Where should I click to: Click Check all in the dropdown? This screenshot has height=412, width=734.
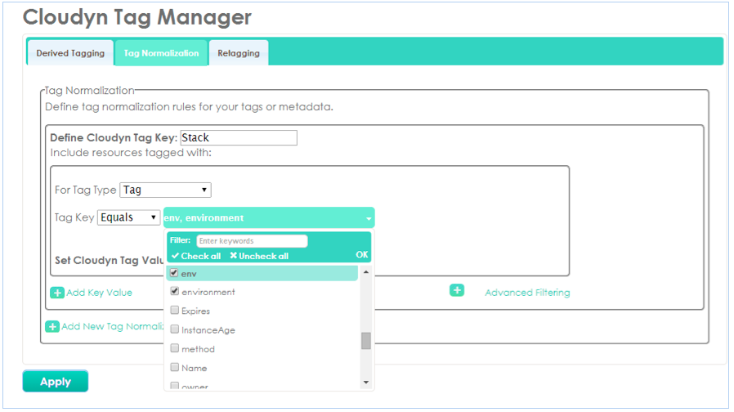tap(196, 256)
